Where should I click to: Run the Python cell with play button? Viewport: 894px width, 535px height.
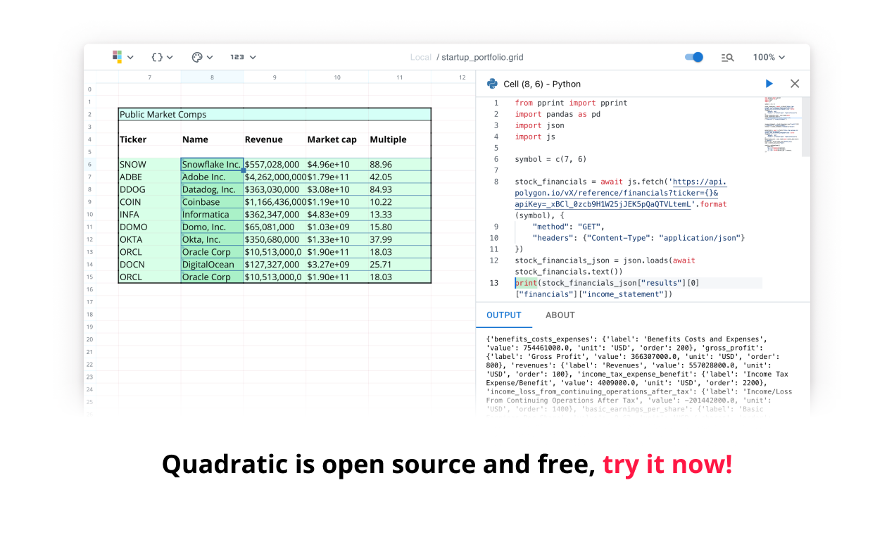pyautogui.click(x=769, y=84)
